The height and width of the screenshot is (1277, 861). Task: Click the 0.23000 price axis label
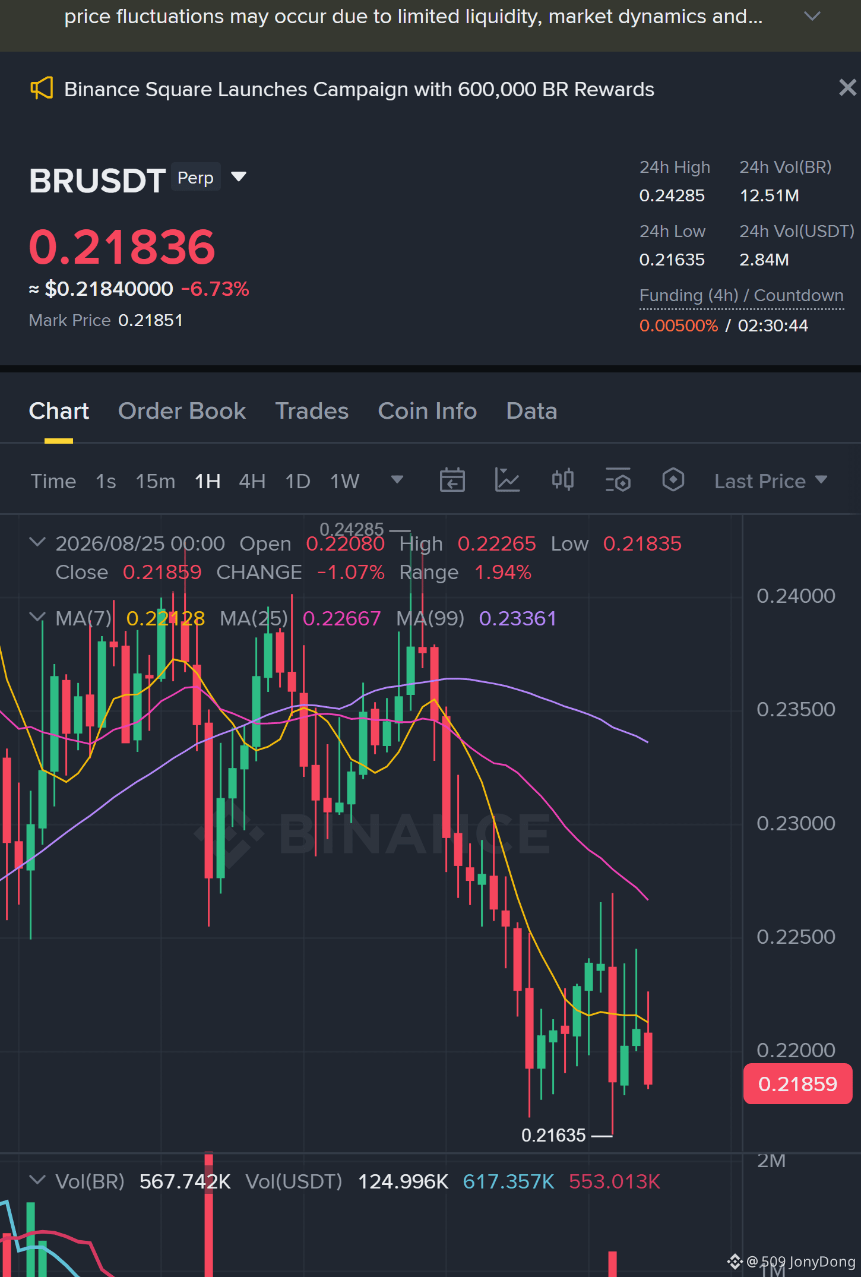(796, 823)
